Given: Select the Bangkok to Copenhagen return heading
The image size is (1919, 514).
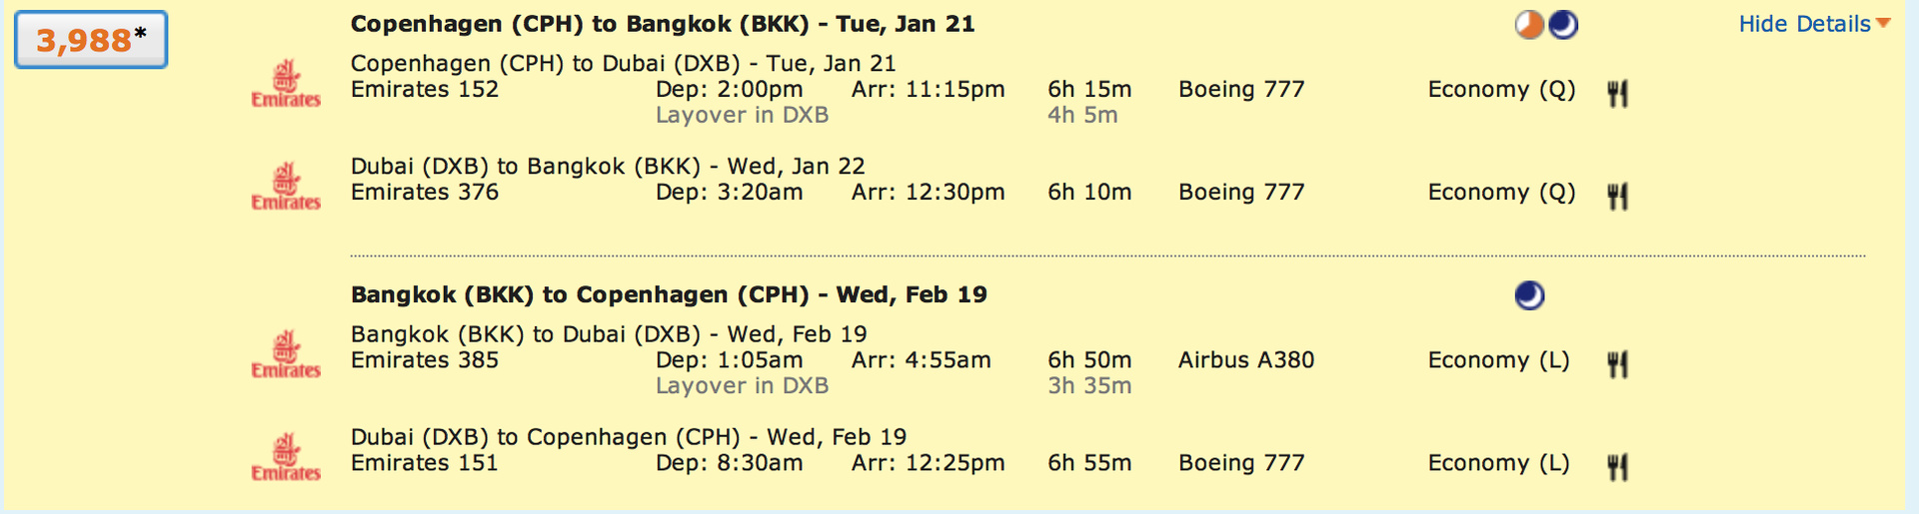Looking at the screenshot, I should pos(669,294).
